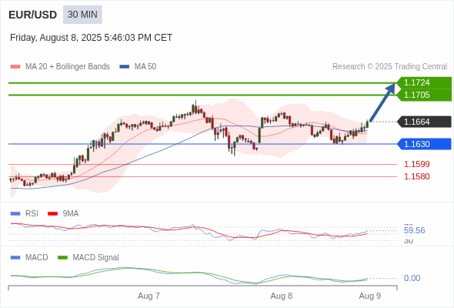Click the 30 MIN timeframe badge
Image resolution: width=454 pixels, height=308 pixels.
(82, 15)
